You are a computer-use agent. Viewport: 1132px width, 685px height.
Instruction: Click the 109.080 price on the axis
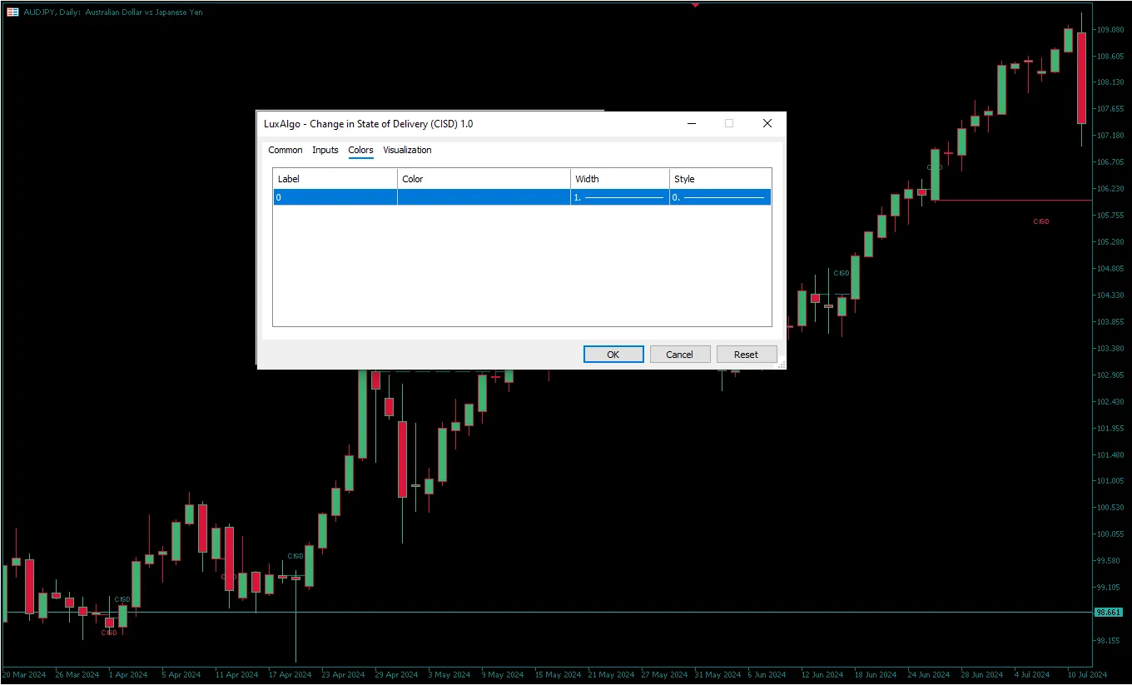click(x=1111, y=30)
